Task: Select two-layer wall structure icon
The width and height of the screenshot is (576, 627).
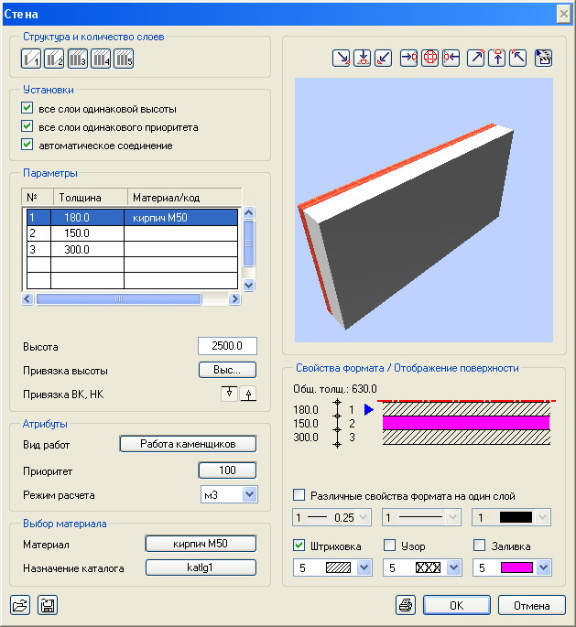Action: point(54,59)
